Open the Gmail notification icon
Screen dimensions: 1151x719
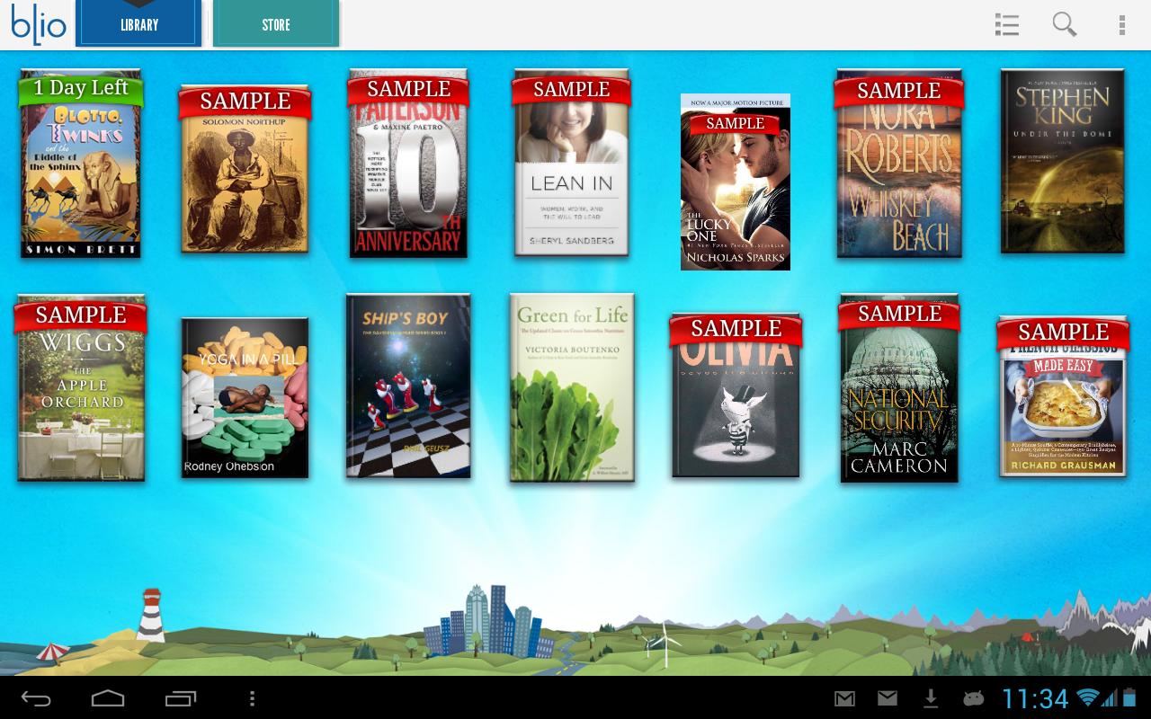[844, 698]
